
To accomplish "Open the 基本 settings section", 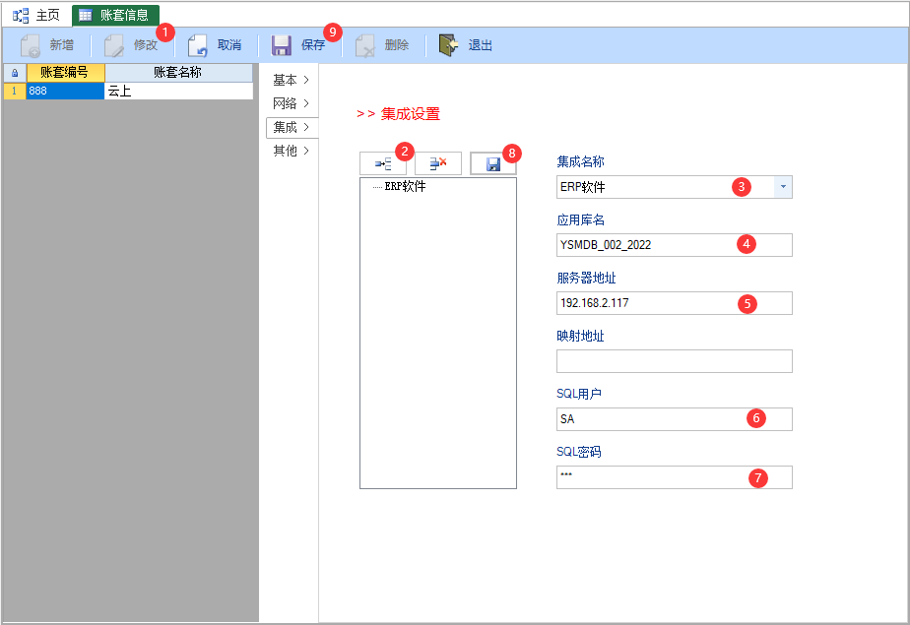I will tap(292, 80).
